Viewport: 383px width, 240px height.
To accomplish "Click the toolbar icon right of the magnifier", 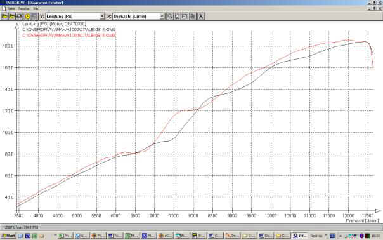I will (x=178, y=17).
